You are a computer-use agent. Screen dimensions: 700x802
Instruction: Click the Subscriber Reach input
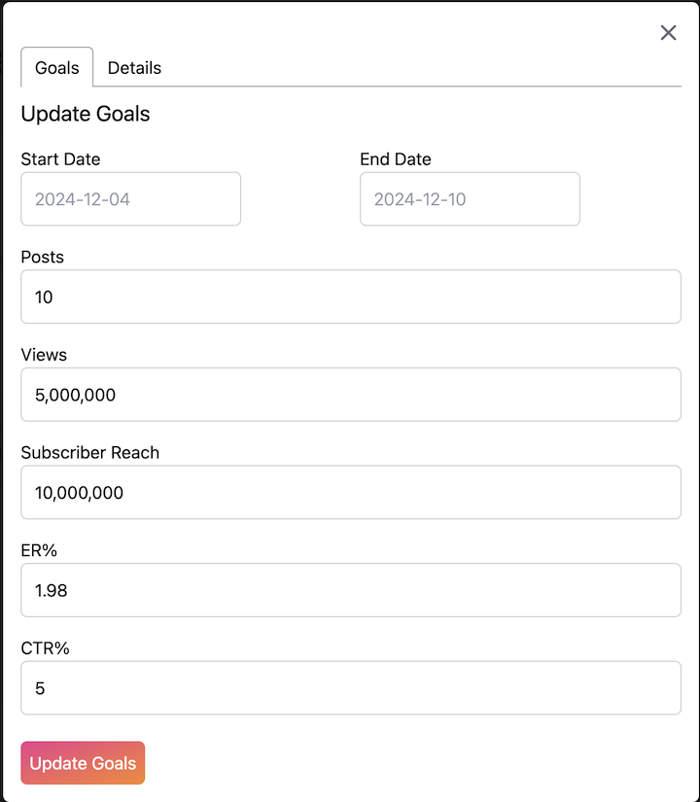(350, 492)
